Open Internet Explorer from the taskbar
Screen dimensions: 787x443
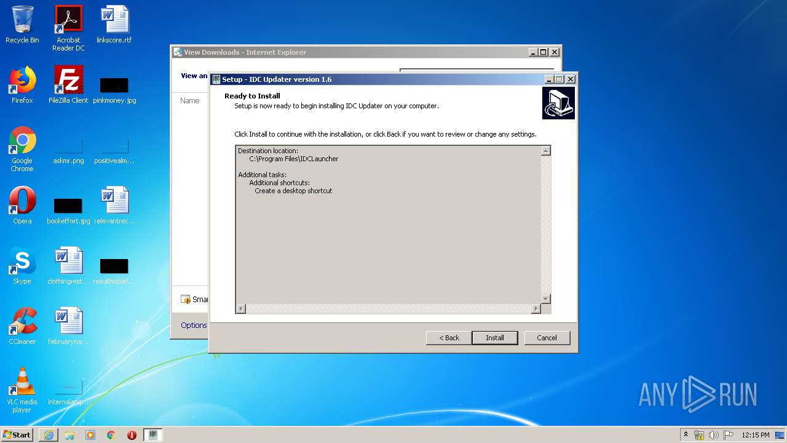pyautogui.click(x=49, y=435)
